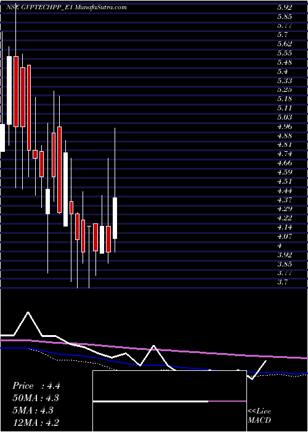Select the 3.7 price axis label

tap(282, 282)
